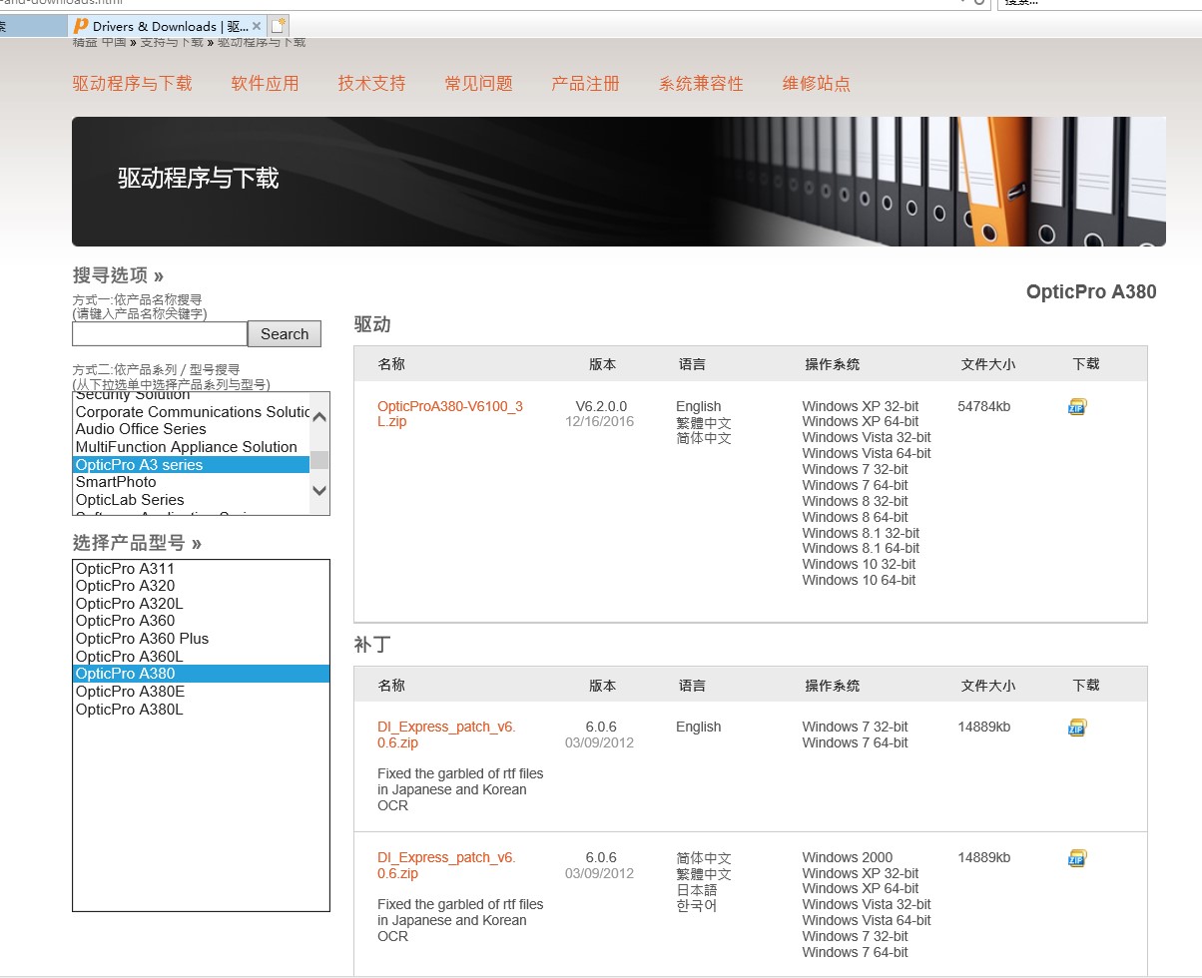Viewport: 1202px width, 978px height.
Task: Click the series list scrollbar thumb
Action: coord(319,460)
